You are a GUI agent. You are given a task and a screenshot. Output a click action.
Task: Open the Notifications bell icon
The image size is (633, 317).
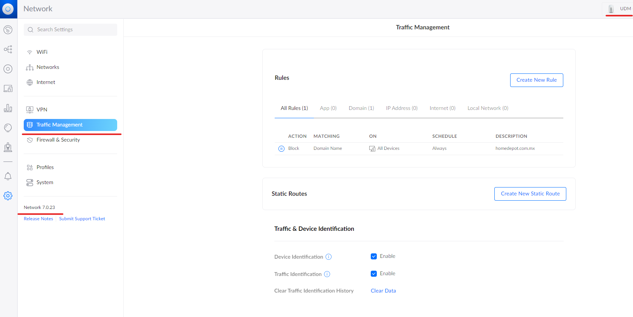coord(8,176)
